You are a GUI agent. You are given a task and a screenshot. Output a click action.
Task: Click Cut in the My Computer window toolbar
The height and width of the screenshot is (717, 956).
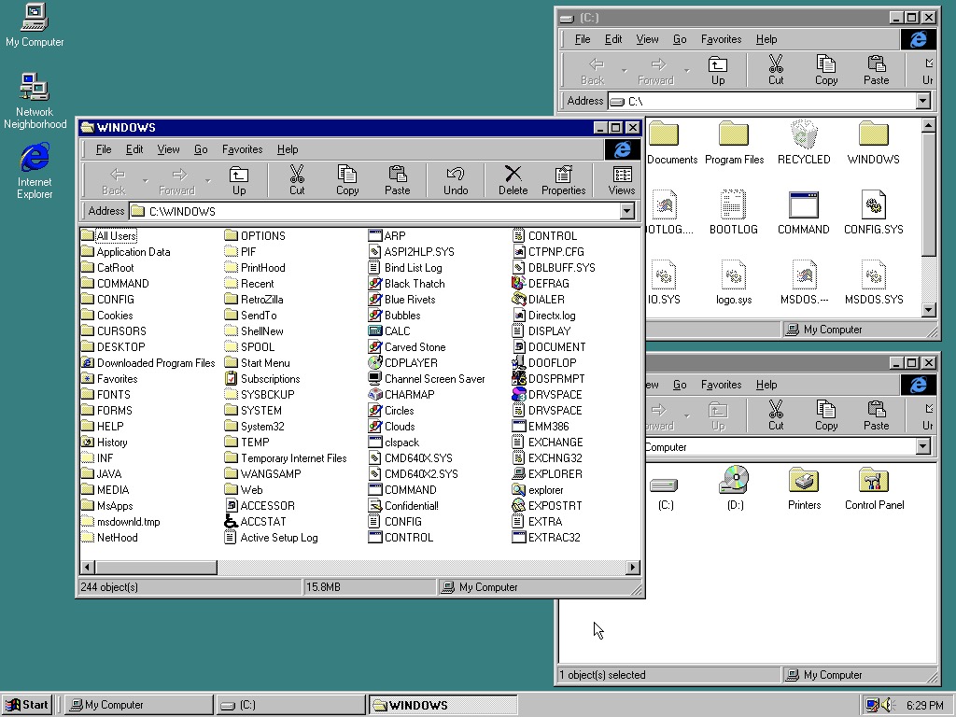(x=776, y=415)
